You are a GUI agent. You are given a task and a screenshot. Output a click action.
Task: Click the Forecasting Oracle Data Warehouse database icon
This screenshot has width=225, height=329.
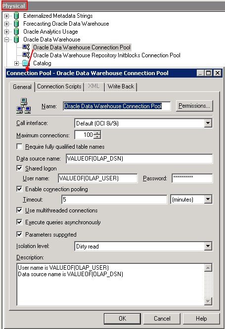[x=16, y=24]
